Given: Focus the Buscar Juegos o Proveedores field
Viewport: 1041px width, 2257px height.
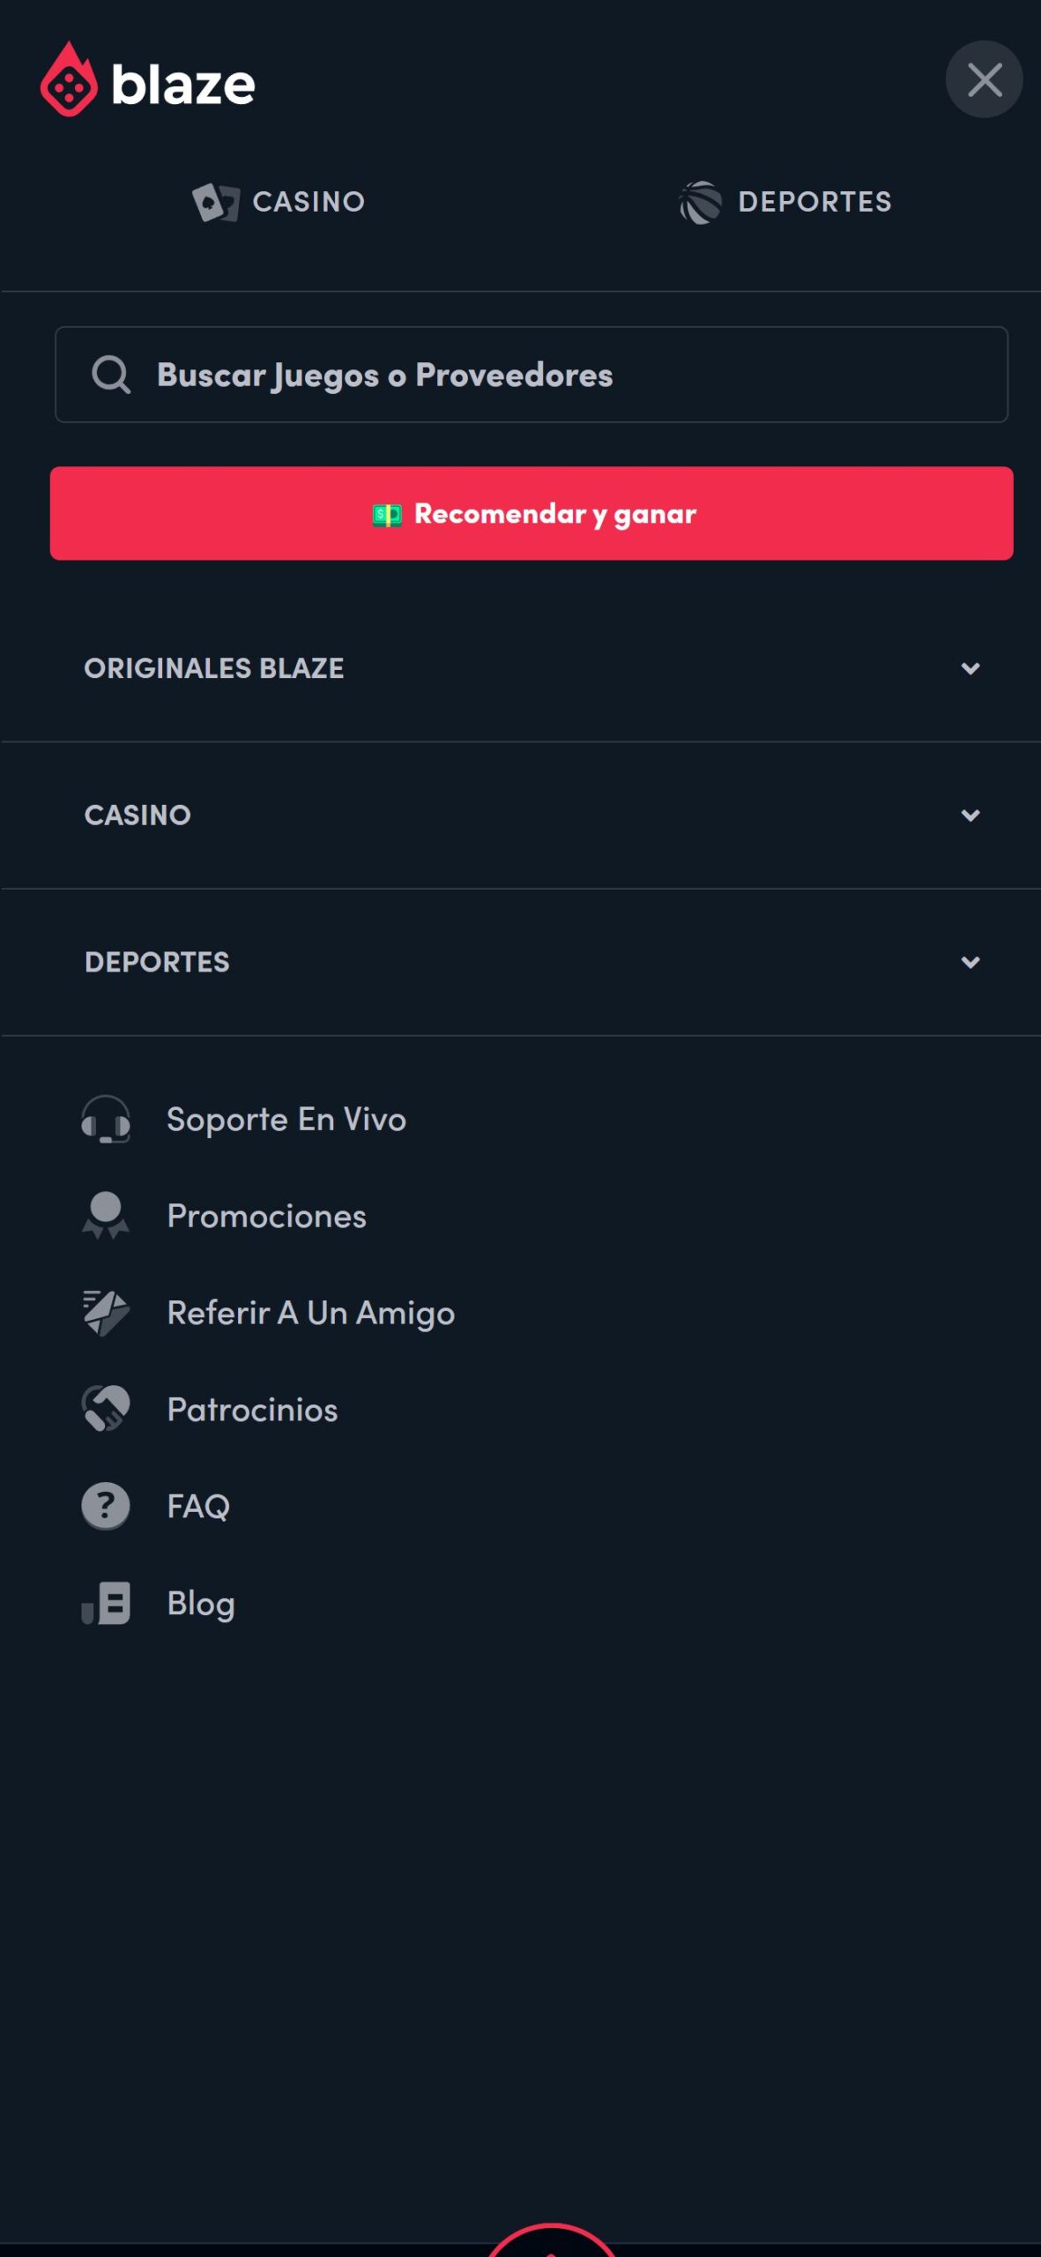Looking at the screenshot, I should (x=564, y=375).
